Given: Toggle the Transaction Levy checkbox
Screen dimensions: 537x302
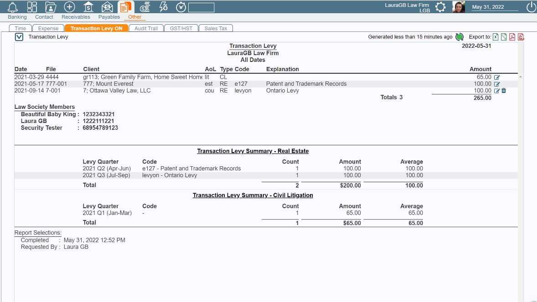Looking at the screenshot, I should point(19,37).
